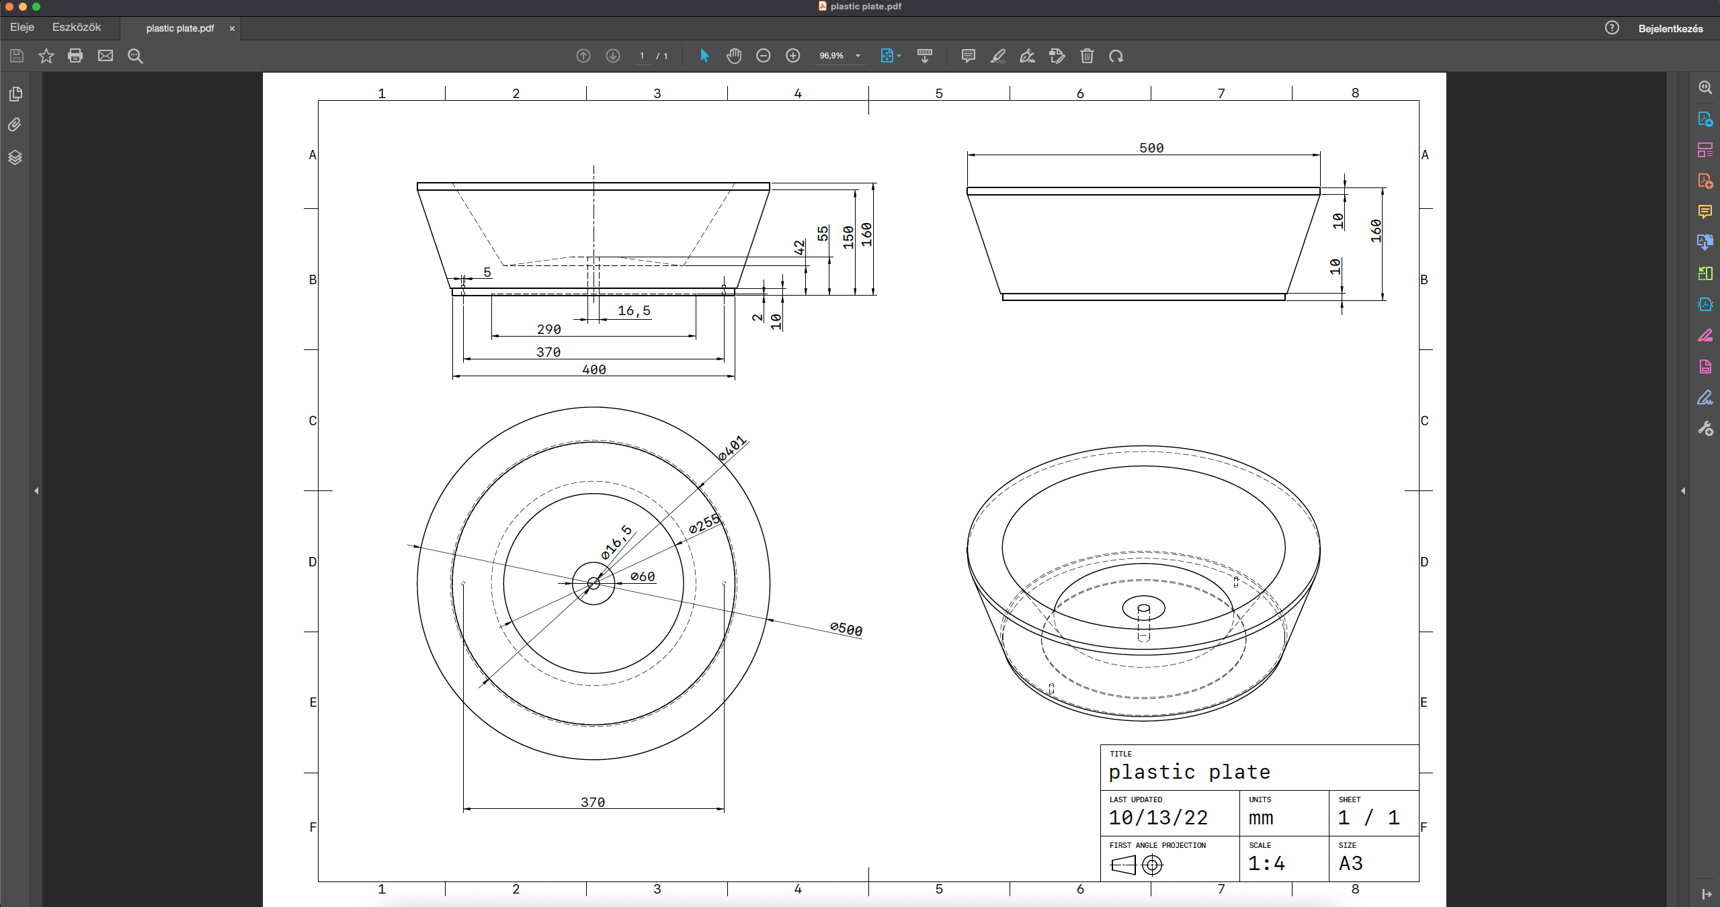This screenshot has width=1720, height=907.
Task: Click the Delete trash icon
Action: (x=1087, y=56)
